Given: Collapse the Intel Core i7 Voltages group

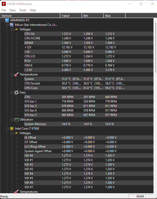Looking at the screenshot, I should point(12,134).
